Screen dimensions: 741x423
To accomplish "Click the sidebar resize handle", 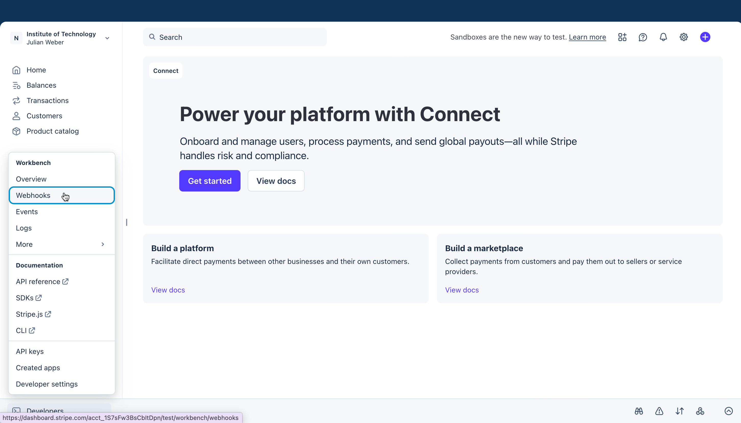I will 127,222.
